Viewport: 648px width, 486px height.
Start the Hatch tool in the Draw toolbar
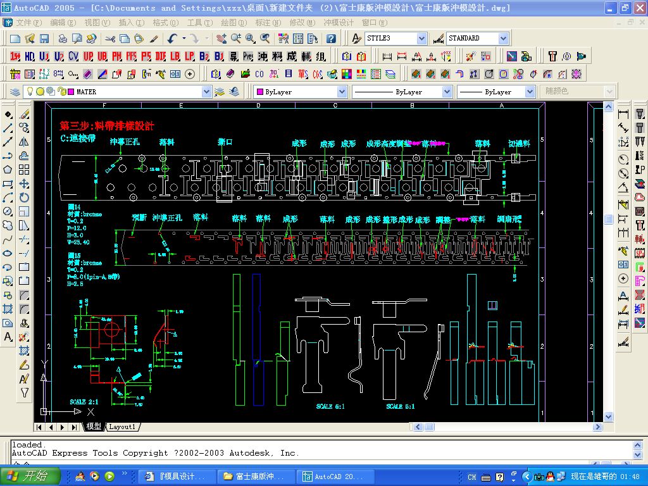8,309
